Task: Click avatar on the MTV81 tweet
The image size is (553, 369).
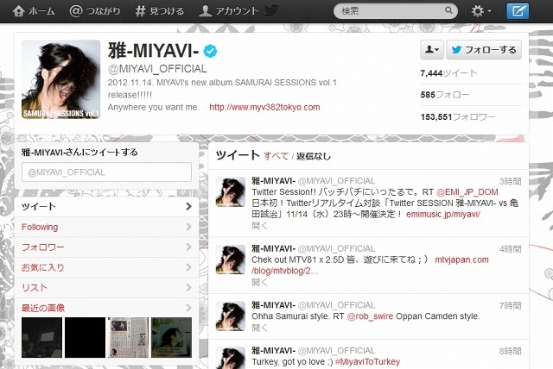Action: point(231,260)
